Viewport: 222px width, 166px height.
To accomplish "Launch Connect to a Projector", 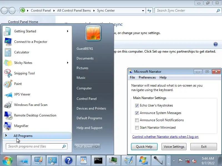I will [x=37, y=42].
